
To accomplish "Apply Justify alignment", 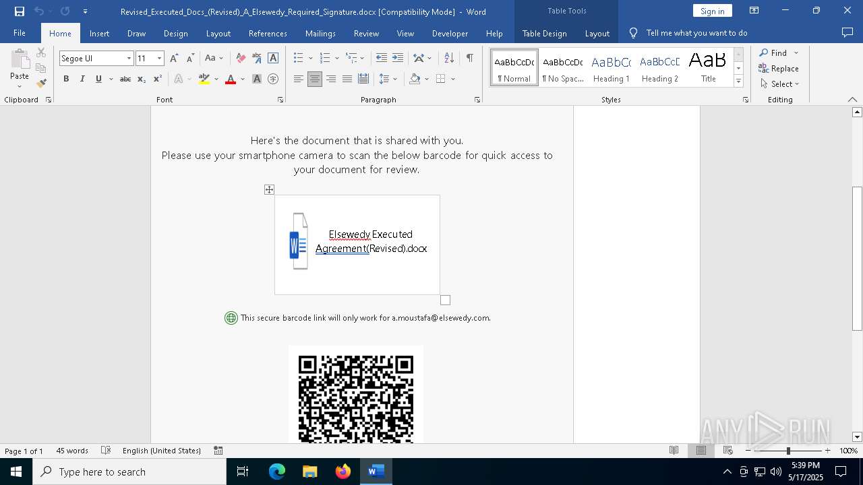I will 347,79.
